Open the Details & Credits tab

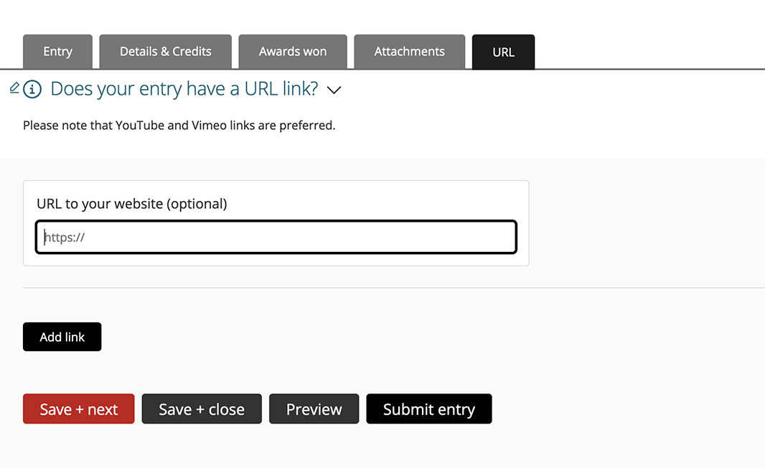(165, 52)
